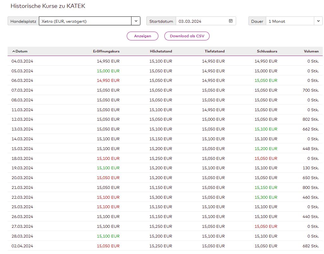Open the calendar picker icon in Startdatum
Viewport: 324px width, 254px height.
pos(231,21)
